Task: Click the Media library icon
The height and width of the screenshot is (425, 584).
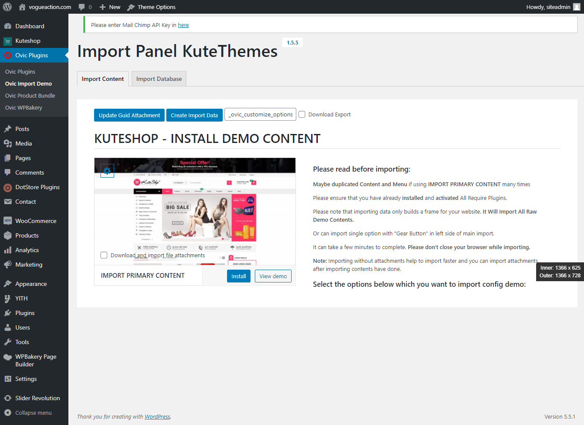Action: 8,143
